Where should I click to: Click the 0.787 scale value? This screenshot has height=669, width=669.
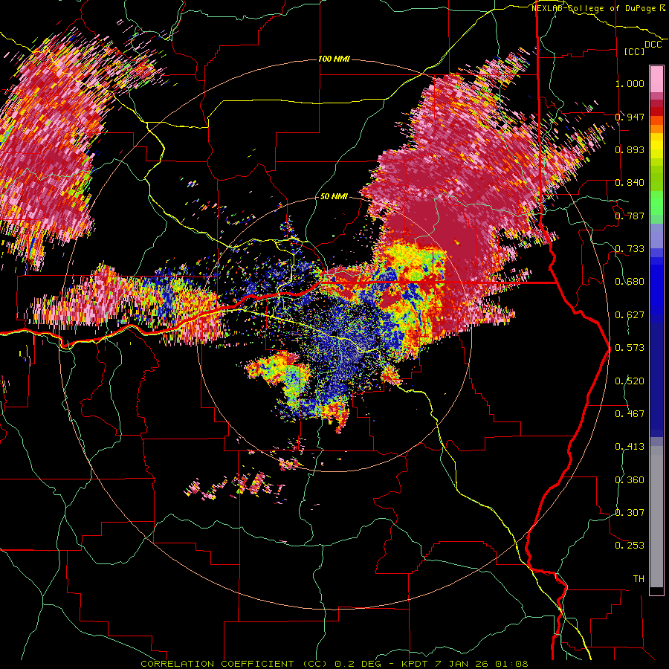[630, 216]
